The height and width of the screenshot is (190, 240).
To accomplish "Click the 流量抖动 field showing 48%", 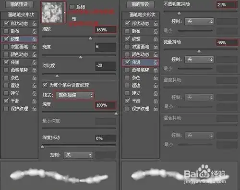I will pyautogui.click(x=227, y=43).
